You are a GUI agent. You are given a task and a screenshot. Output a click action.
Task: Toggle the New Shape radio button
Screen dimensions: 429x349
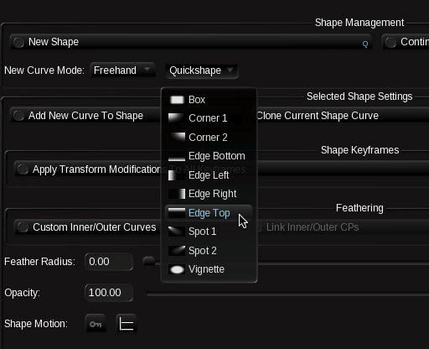(x=18, y=43)
